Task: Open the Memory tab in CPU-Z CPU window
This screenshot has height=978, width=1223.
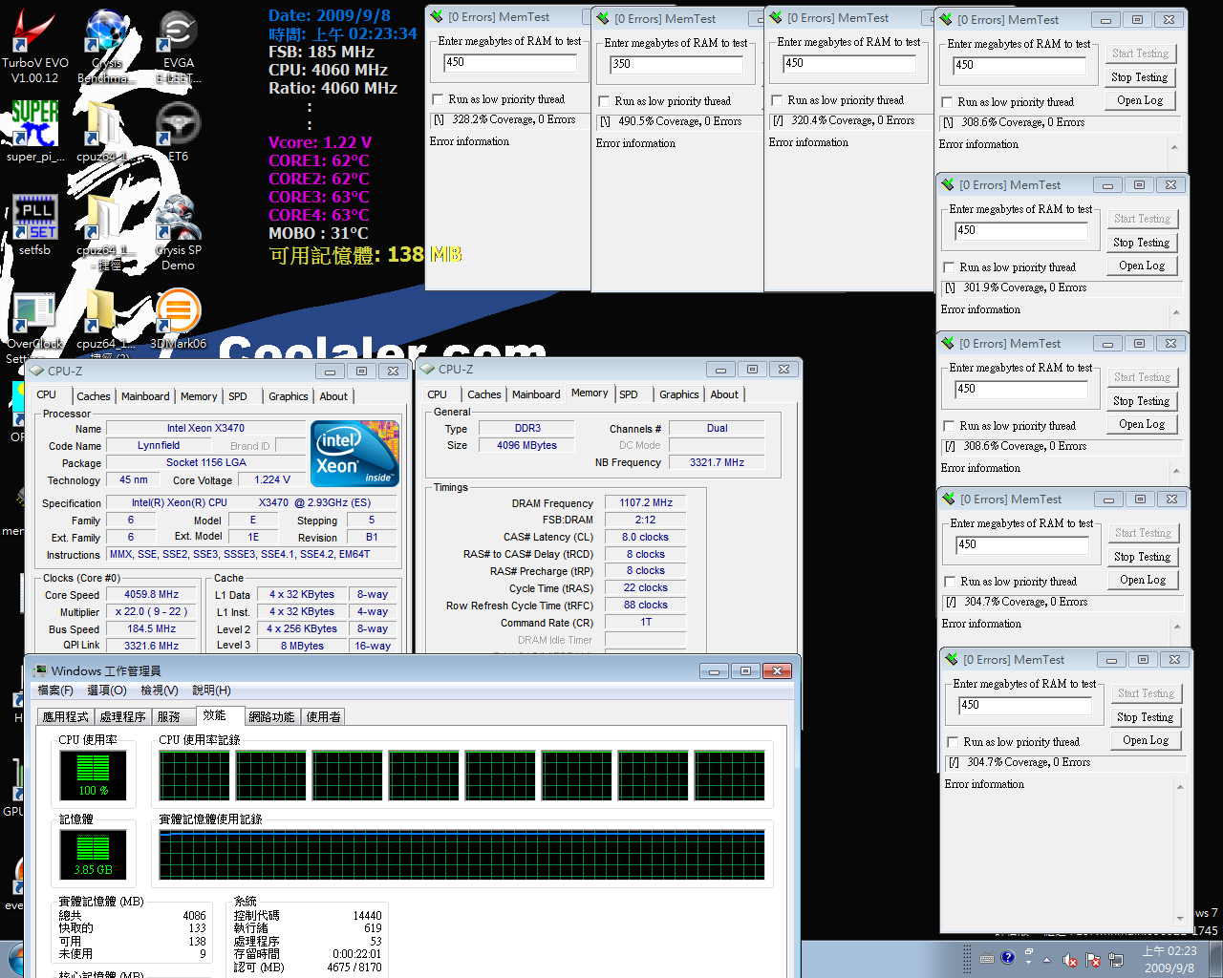Action: pos(199,396)
